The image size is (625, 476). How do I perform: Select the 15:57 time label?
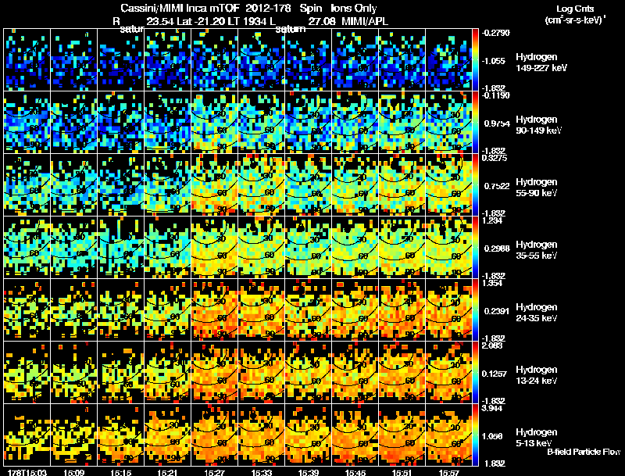(448, 472)
